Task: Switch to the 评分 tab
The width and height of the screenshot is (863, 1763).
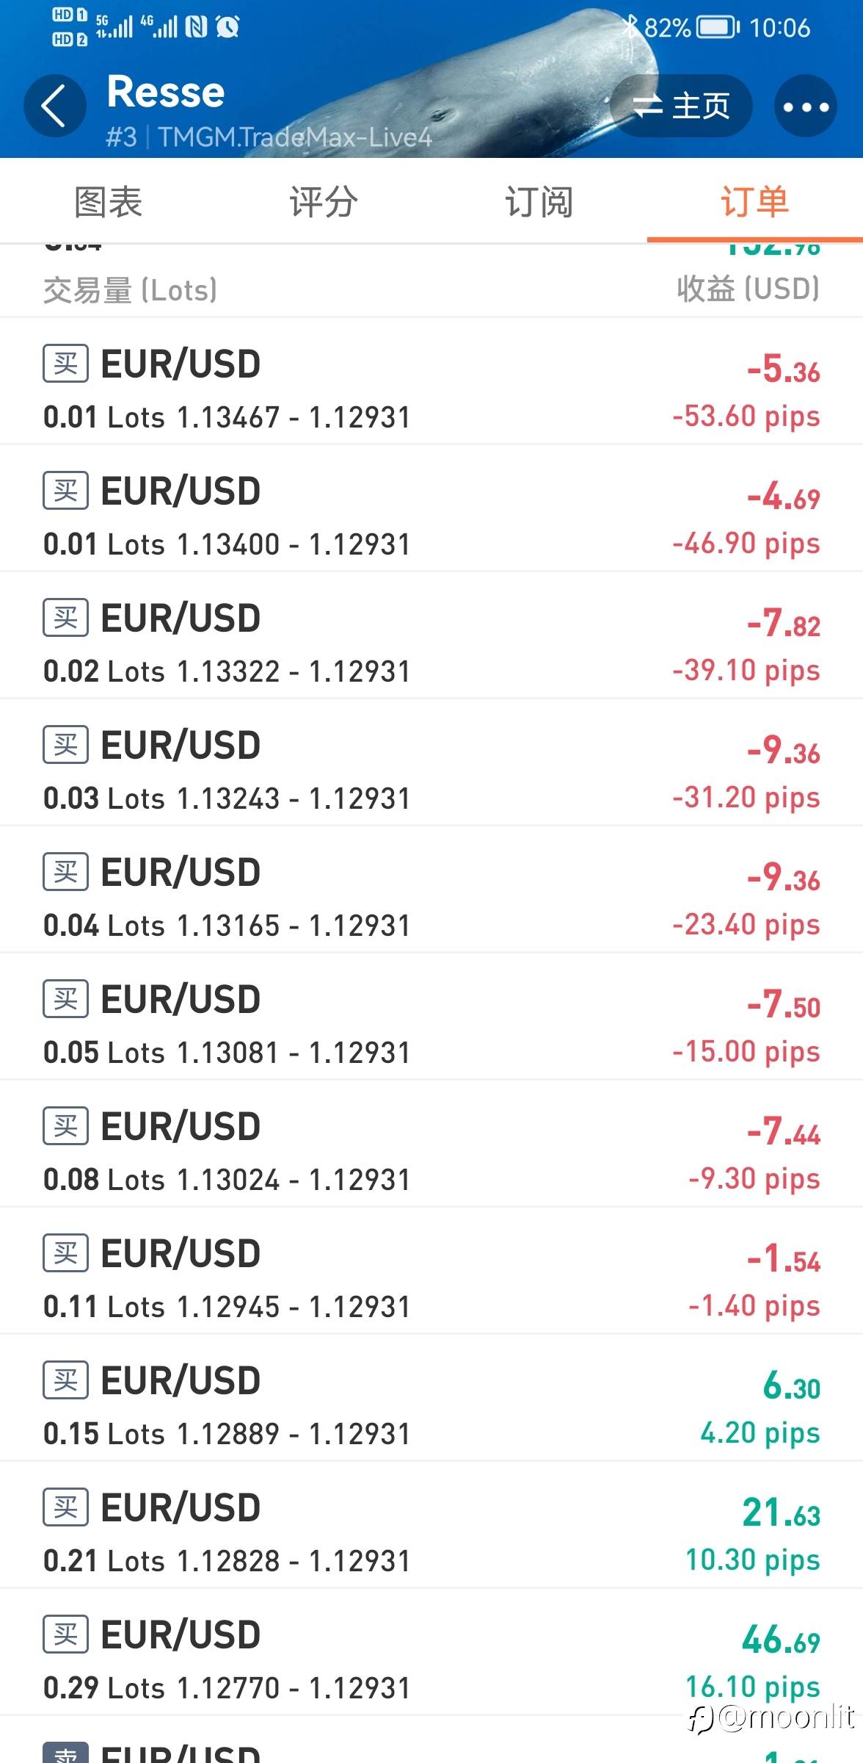Action: point(324,202)
